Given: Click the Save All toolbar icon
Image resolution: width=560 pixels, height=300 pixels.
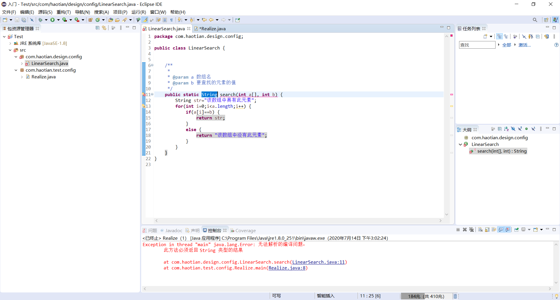Looking at the screenshot, I should point(24,20).
